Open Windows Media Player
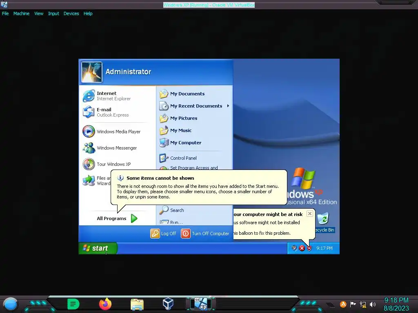Image resolution: width=418 pixels, height=313 pixels. click(117, 132)
